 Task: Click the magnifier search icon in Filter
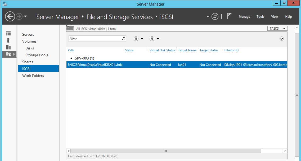(124, 39)
